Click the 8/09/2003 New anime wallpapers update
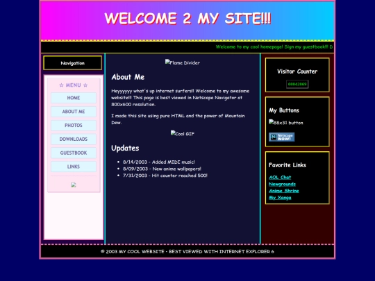This screenshot has height=281, width=375. (x=162, y=169)
